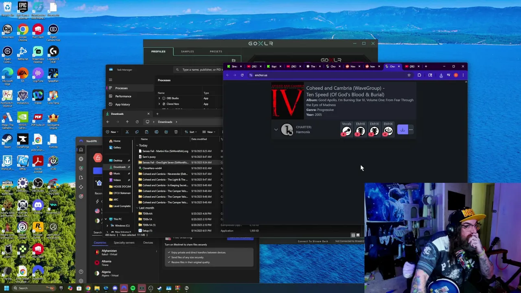Select Albania in the NordVPN country list
The width and height of the screenshot is (521, 293).
[125, 263]
